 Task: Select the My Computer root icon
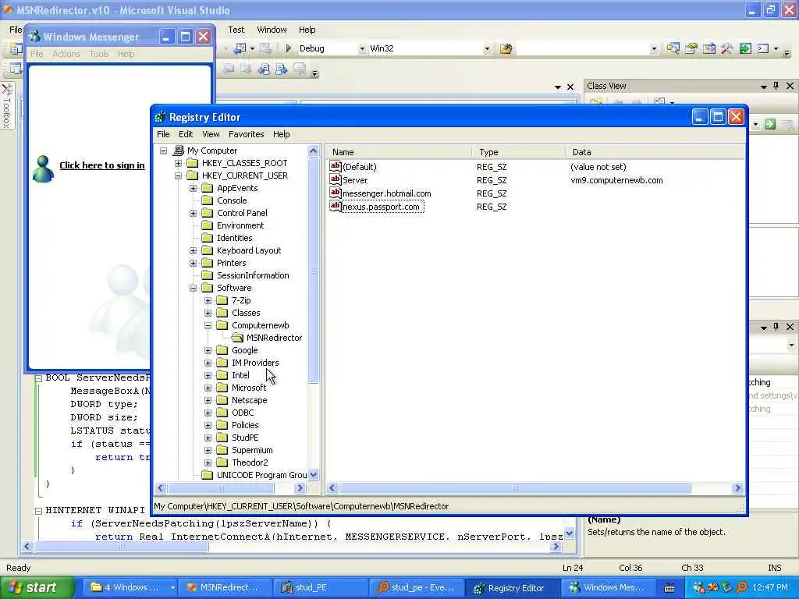[179, 151]
